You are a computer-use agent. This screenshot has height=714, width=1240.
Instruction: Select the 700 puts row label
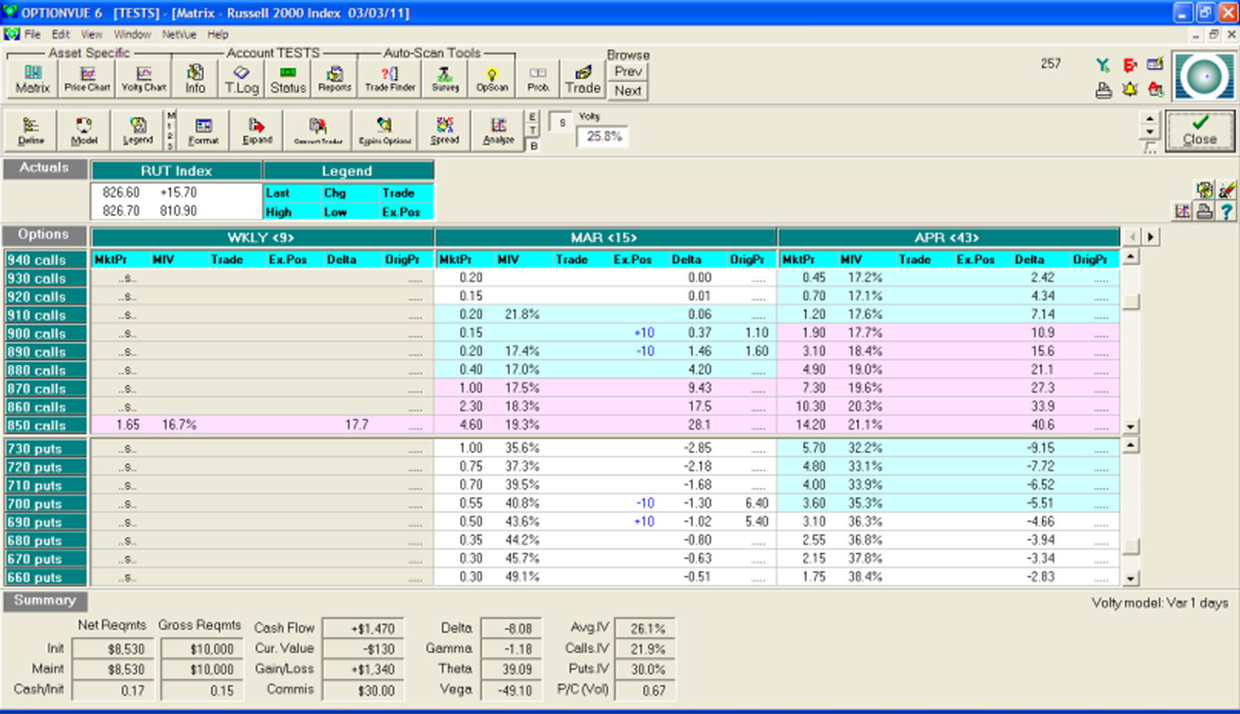pos(45,504)
